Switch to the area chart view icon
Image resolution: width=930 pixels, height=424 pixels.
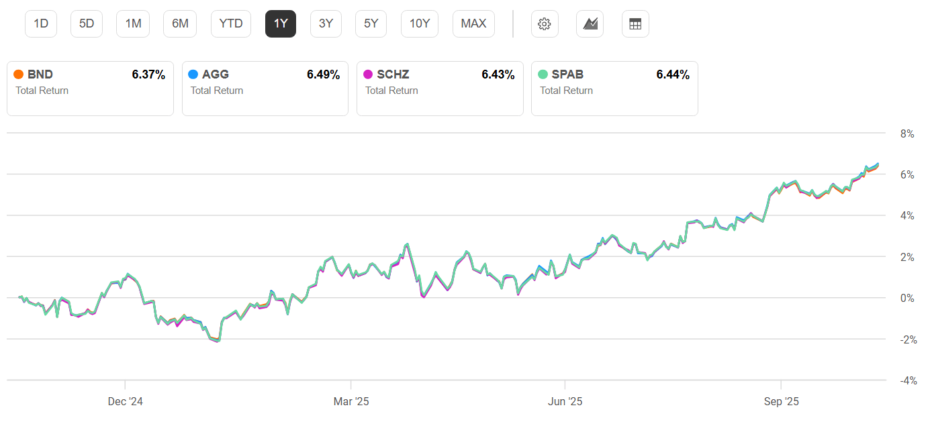pyautogui.click(x=590, y=24)
